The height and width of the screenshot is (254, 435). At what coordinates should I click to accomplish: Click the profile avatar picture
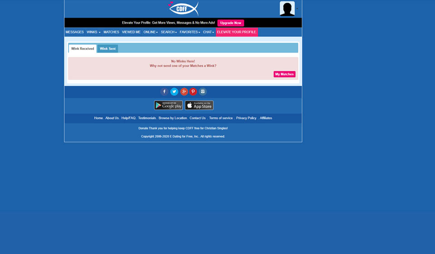(x=287, y=9)
